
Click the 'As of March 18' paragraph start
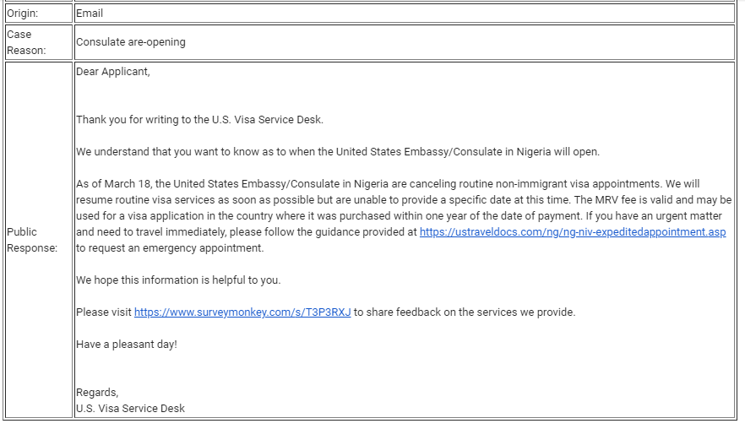point(112,184)
